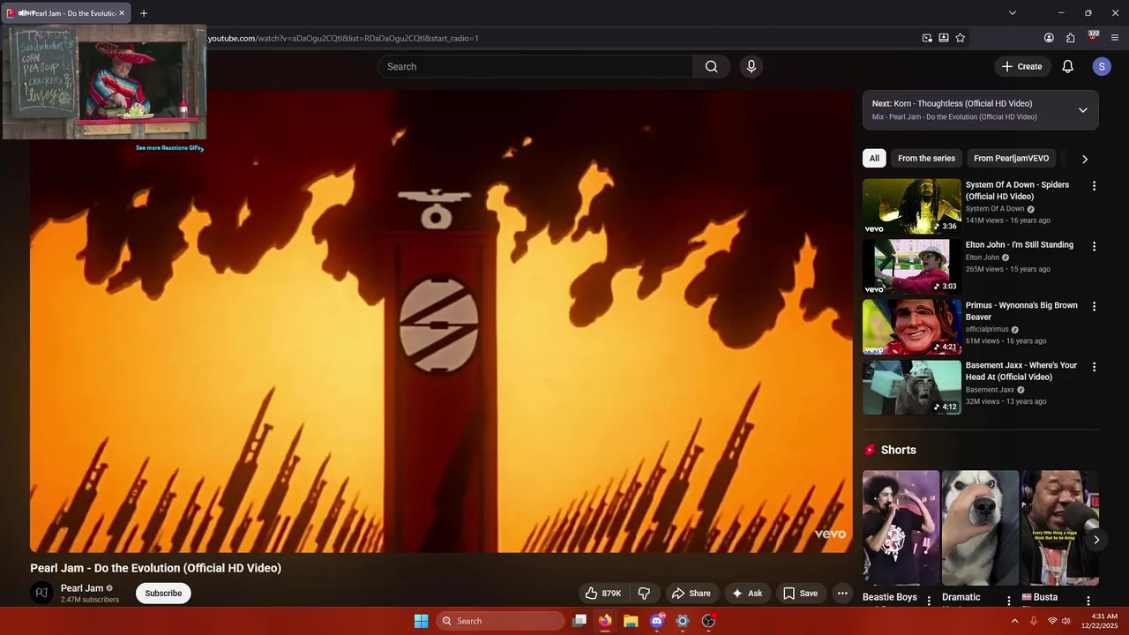Open the list all tabs chevron

tap(1013, 13)
